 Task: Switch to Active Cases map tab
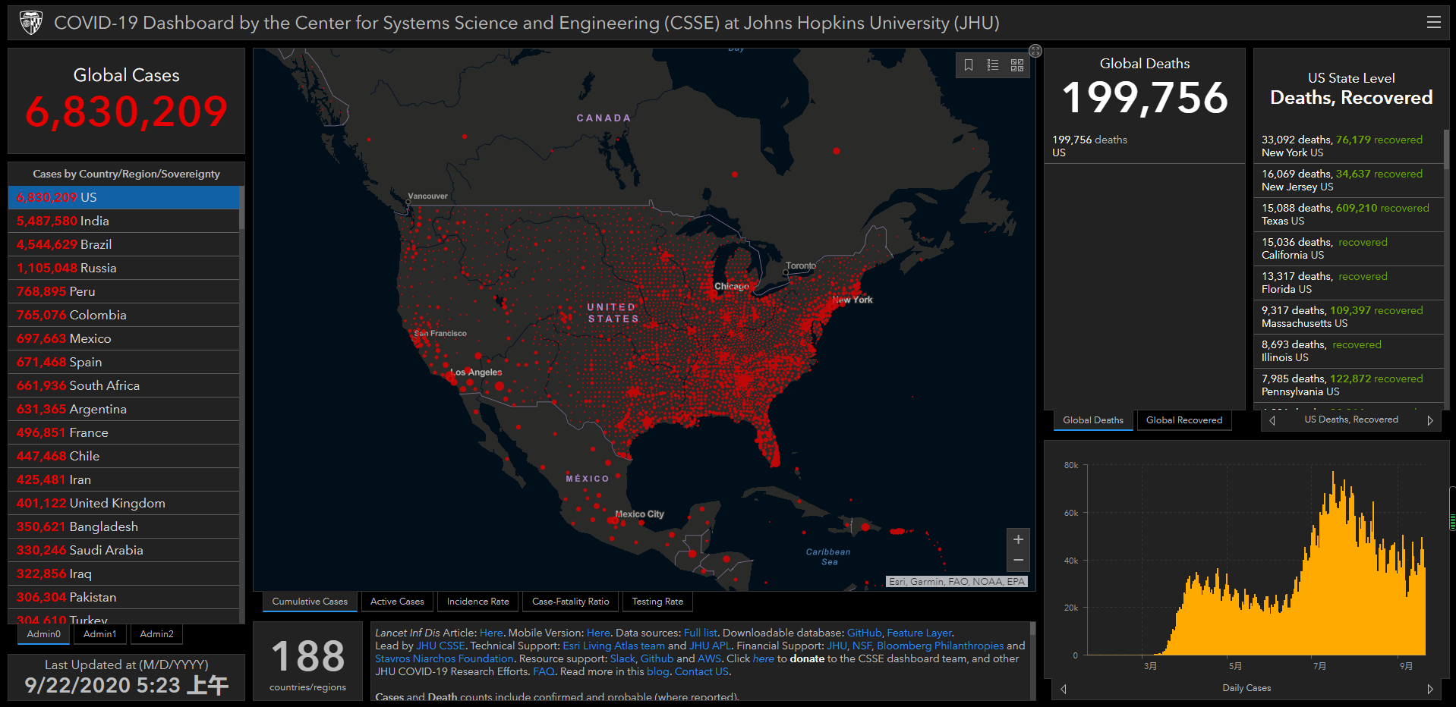click(x=397, y=602)
